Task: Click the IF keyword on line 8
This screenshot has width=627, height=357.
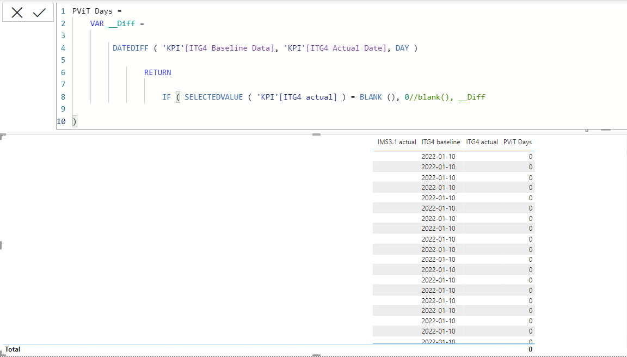Action: coord(167,97)
